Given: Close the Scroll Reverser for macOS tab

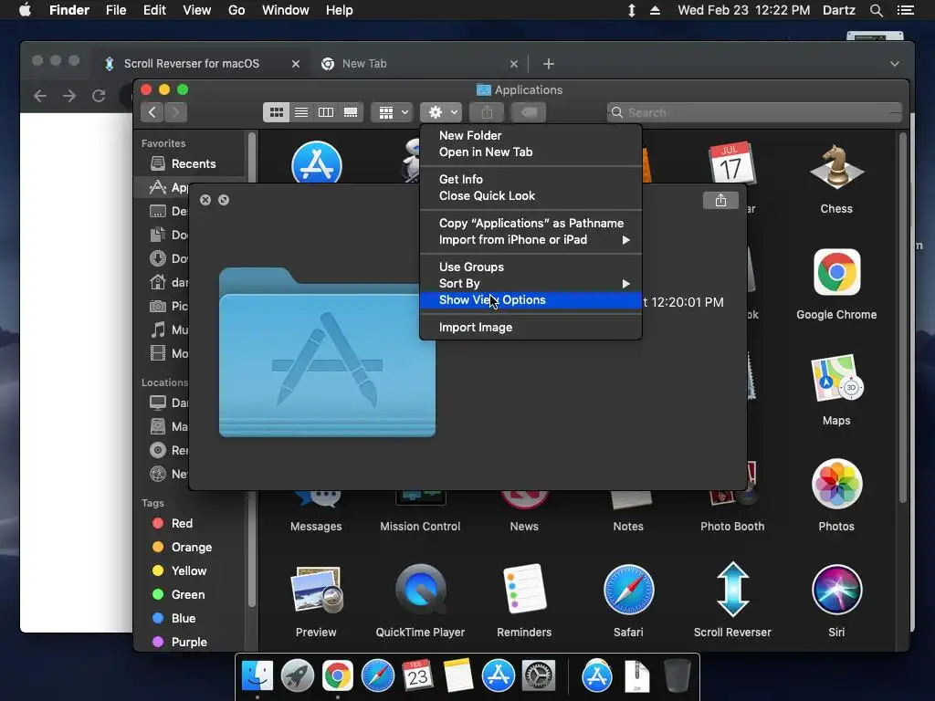Looking at the screenshot, I should click(296, 64).
